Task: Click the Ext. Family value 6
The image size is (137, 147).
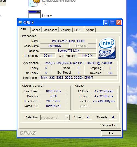Action: [46, 73]
